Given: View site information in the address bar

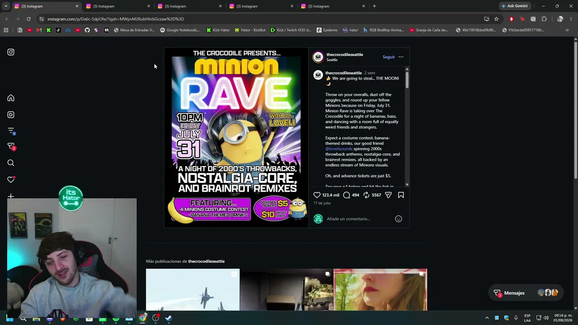Looking at the screenshot, I should [41, 19].
